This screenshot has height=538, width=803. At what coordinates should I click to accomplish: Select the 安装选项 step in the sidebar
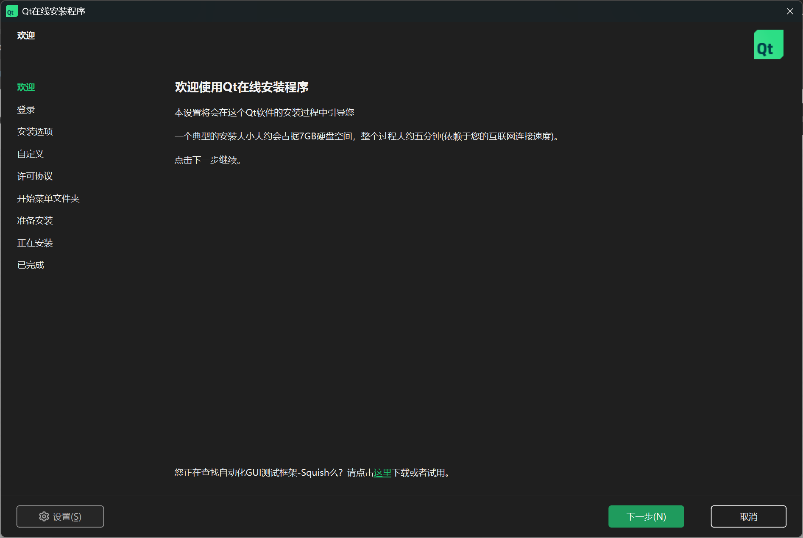[x=35, y=132]
